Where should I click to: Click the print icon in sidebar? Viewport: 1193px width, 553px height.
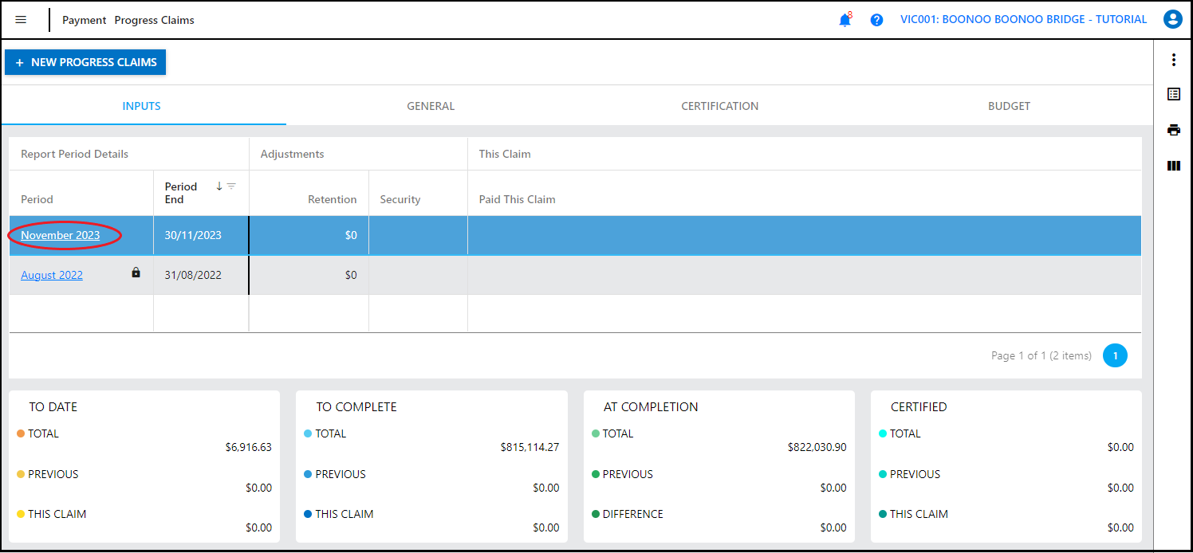click(x=1173, y=130)
